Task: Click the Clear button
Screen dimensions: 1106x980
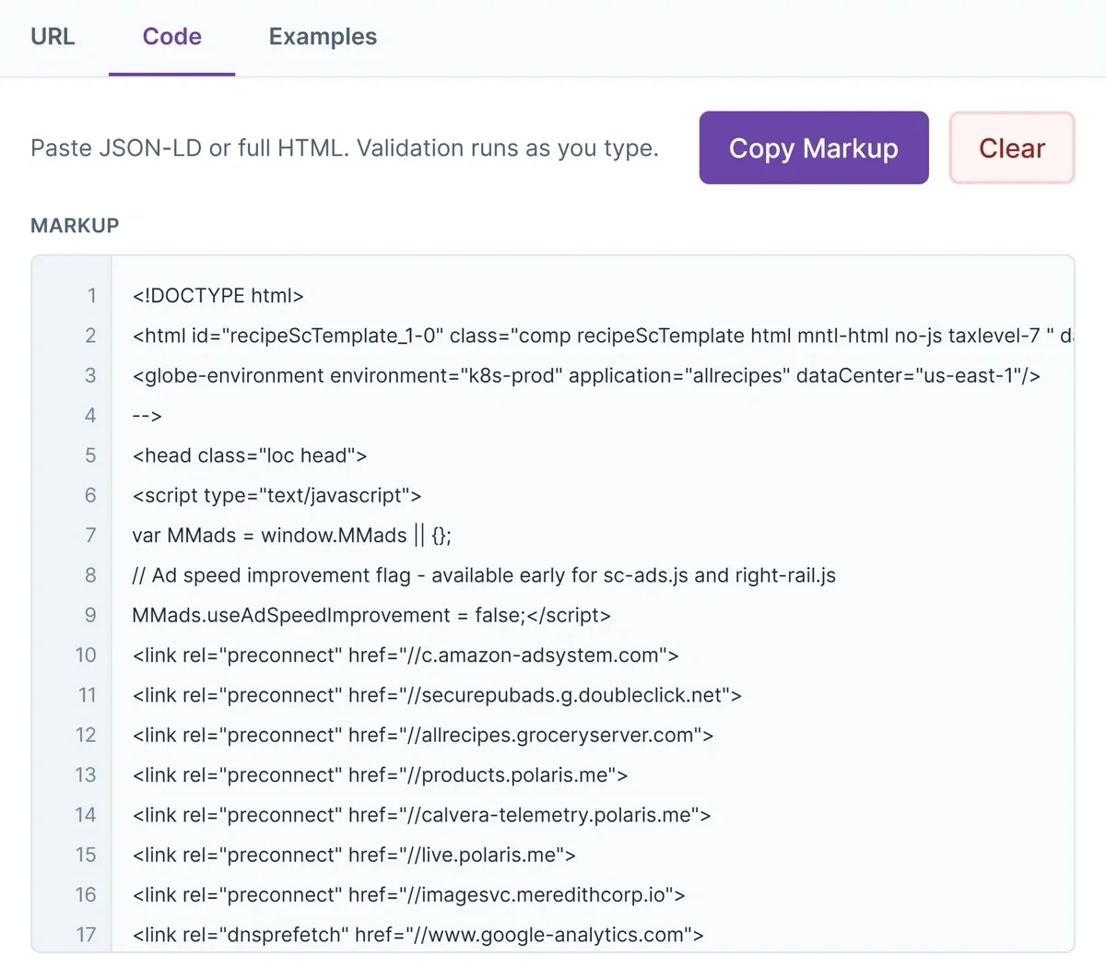Action: (x=1012, y=148)
